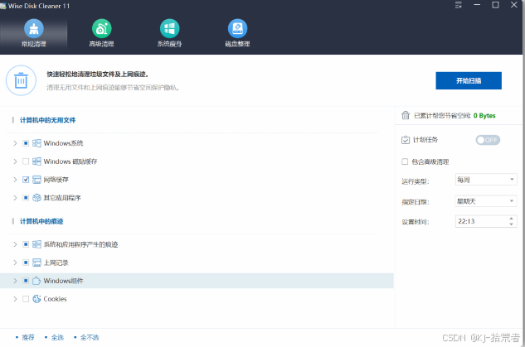Viewport: 525px width, 347px height.
Task: Click the saved-space trash icon
Action: pyautogui.click(x=406, y=115)
